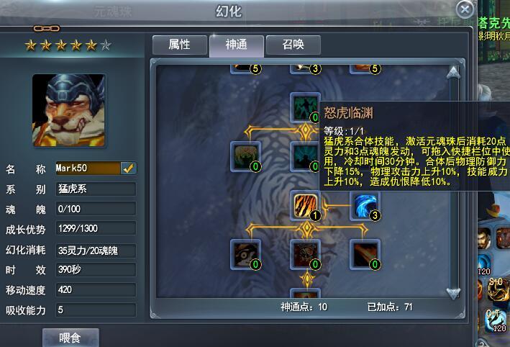Switch to the 属性 tab

pyautogui.click(x=180, y=45)
